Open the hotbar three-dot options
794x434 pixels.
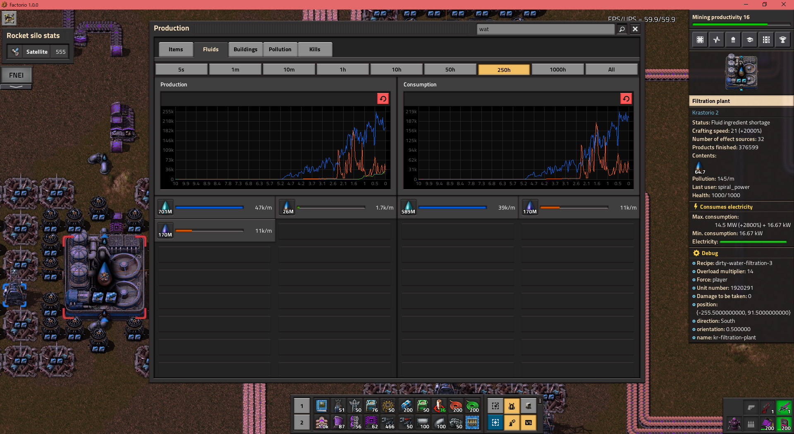pos(540,401)
